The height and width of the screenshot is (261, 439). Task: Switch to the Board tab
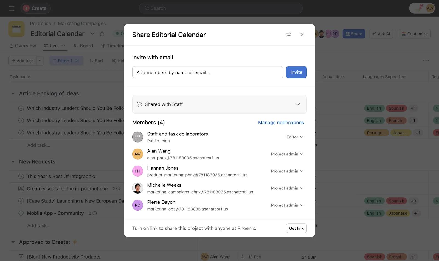[x=84, y=46]
